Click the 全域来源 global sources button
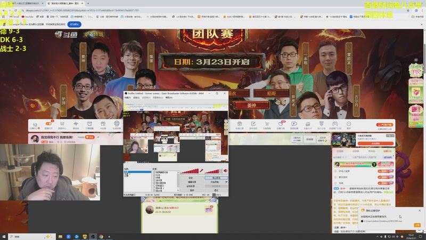The image size is (426, 240). pyautogui.click(x=192, y=186)
